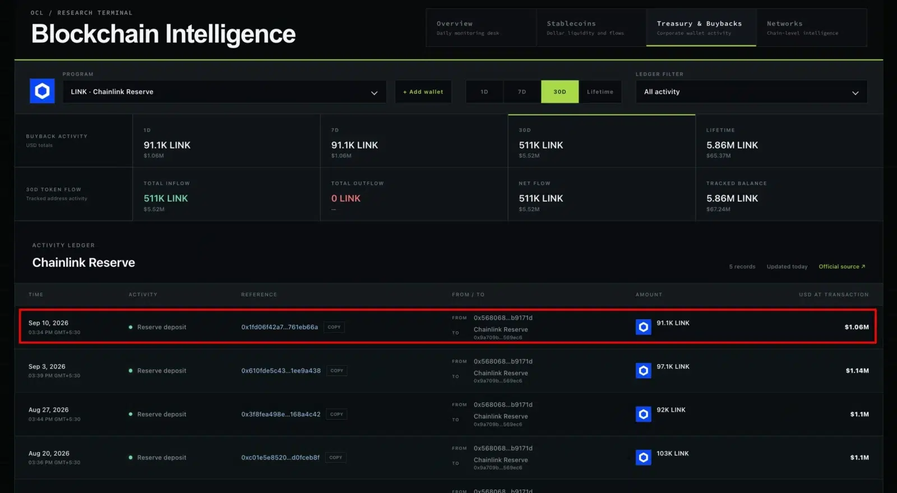Open transaction 0xc01e5e8520...d0fceb8f
The width and height of the screenshot is (897, 493).
point(280,458)
